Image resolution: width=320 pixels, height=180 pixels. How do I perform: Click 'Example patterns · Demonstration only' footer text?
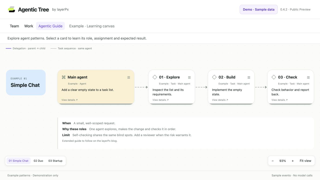click(x=33, y=175)
